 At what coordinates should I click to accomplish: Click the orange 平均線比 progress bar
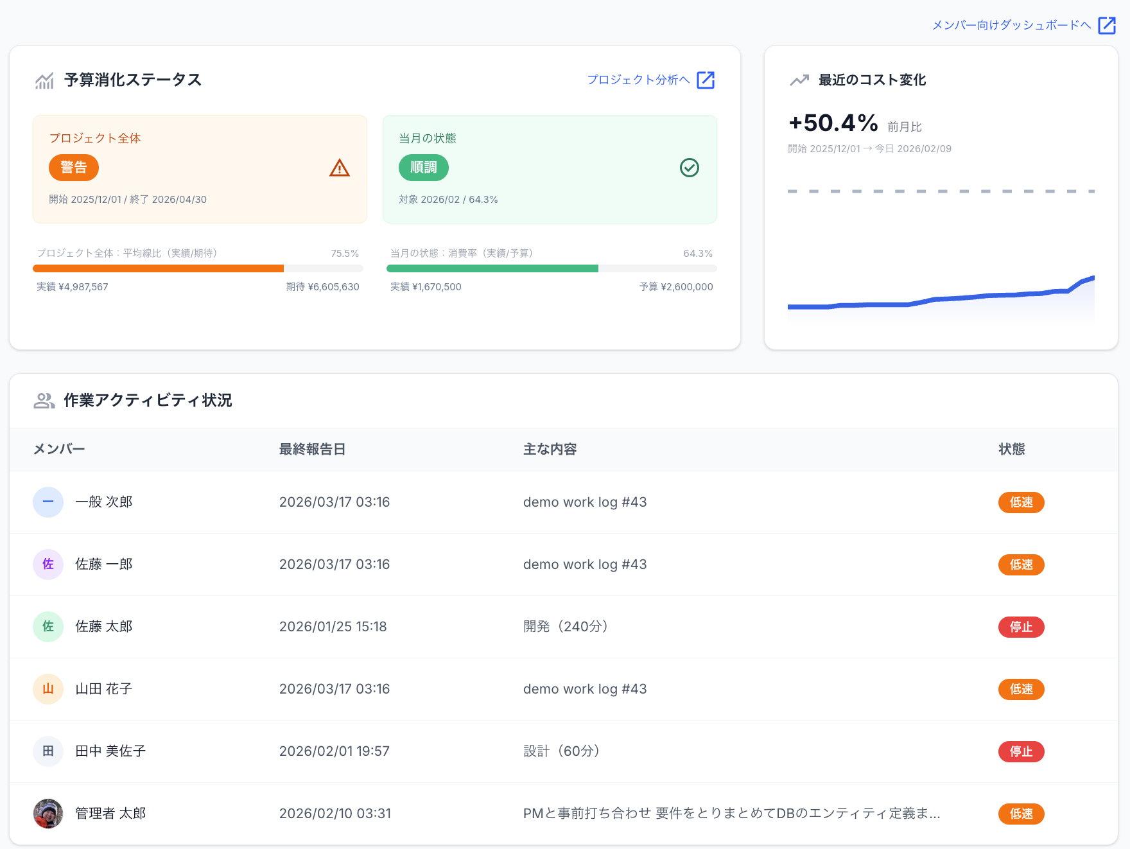[158, 268]
